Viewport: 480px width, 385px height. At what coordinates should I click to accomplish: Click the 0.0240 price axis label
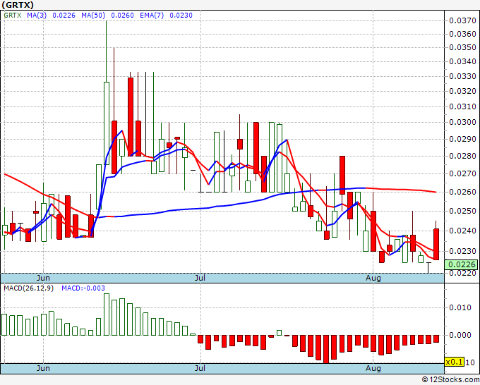tap(462, 231)
